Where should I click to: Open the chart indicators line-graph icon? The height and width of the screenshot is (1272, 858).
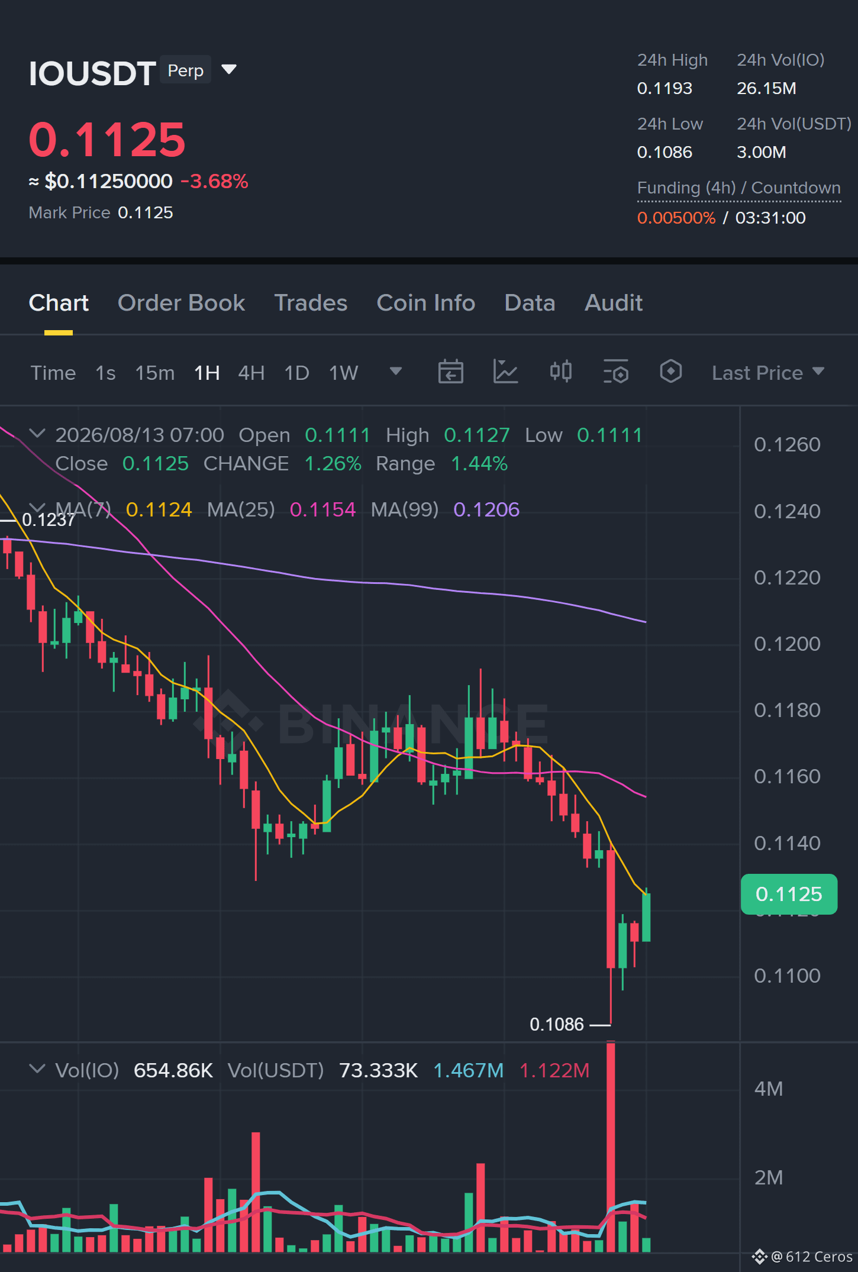[505, 372]
